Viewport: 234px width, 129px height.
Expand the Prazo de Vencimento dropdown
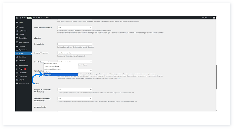click(75, 53)
